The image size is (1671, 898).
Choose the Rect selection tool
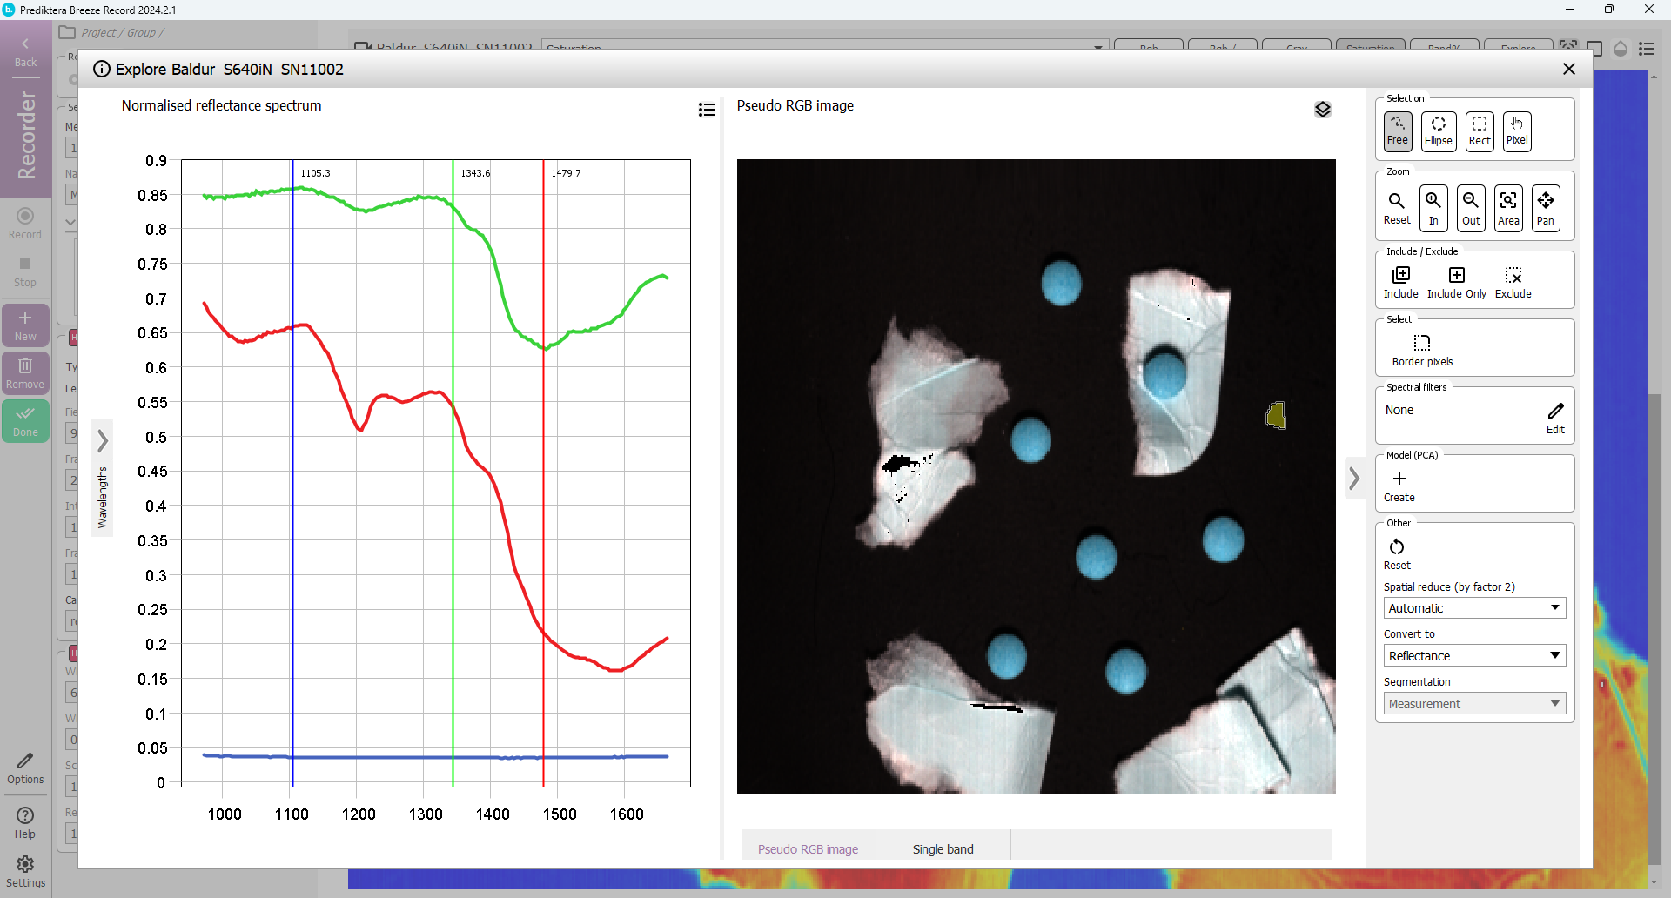[1479, 131]
